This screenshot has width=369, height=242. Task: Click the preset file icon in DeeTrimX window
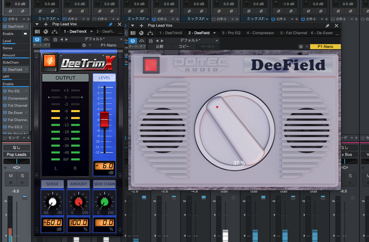55,39
